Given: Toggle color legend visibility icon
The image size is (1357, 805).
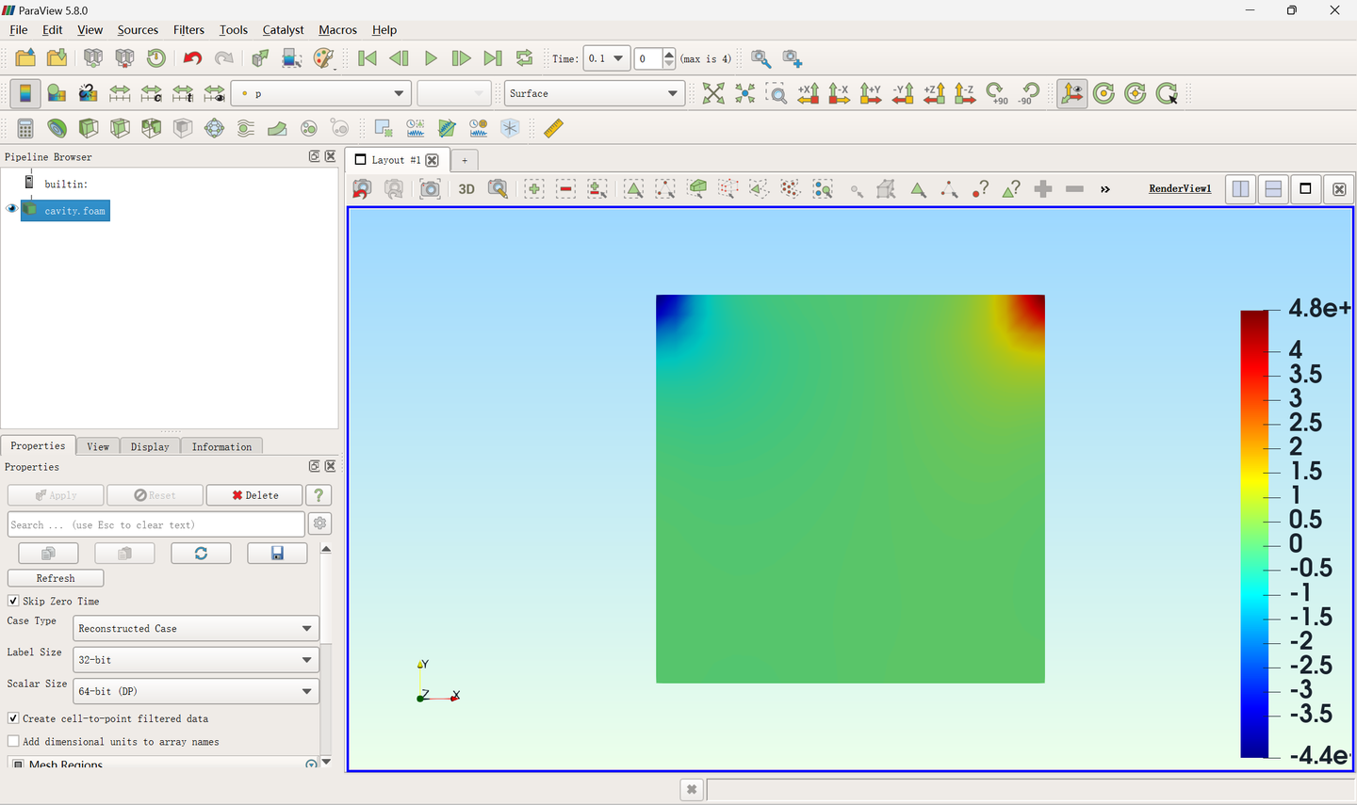Looking at the screenshot, I should coord(25,93).
